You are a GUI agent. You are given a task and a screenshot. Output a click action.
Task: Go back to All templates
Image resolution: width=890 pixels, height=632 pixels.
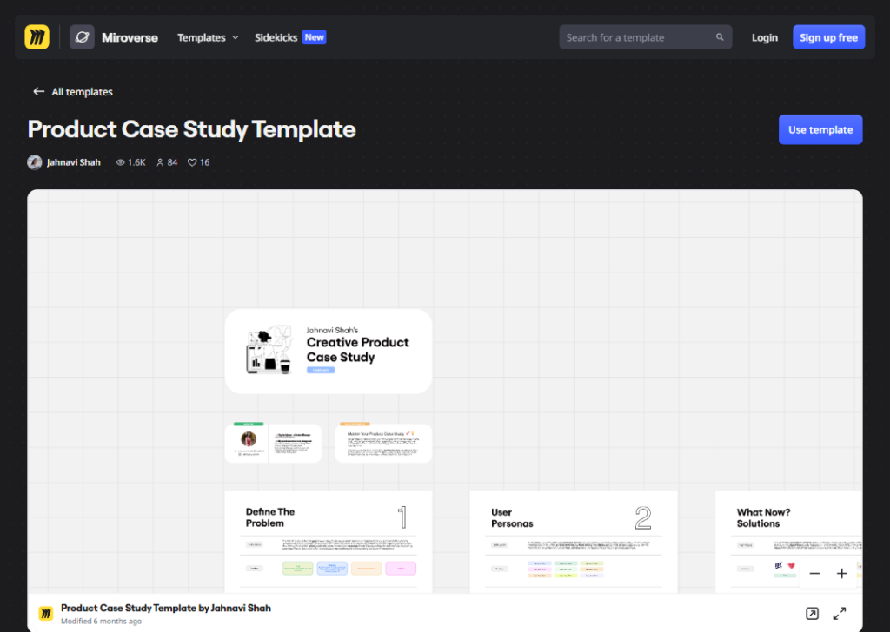pyautogui.click(x=83, y=92)
